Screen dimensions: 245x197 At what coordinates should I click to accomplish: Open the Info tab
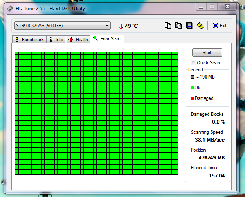(56, 40)
